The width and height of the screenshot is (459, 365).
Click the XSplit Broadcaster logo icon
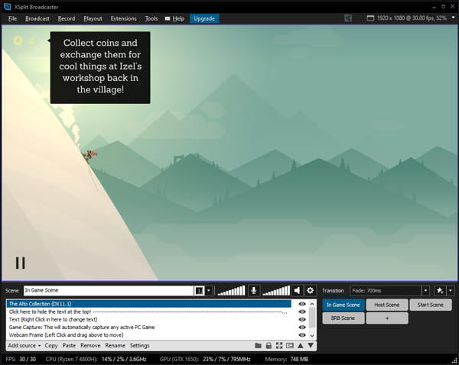pos(7,6)
